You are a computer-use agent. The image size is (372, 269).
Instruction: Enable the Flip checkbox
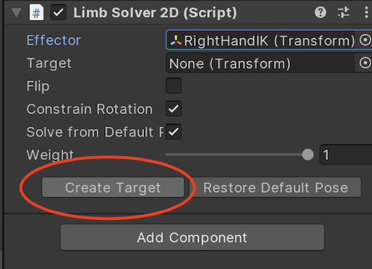pos(173,85)
